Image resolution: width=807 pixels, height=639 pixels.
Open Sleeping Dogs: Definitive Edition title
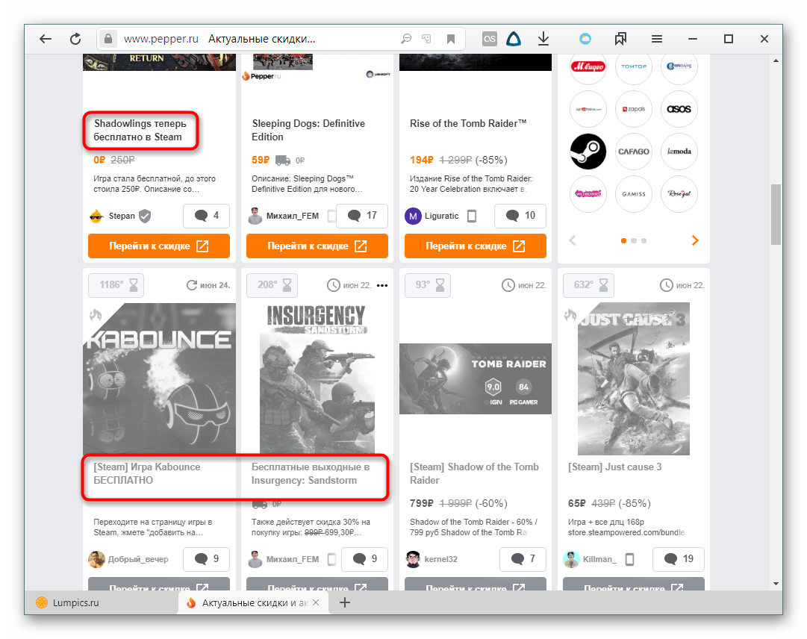tap(308, 130)
